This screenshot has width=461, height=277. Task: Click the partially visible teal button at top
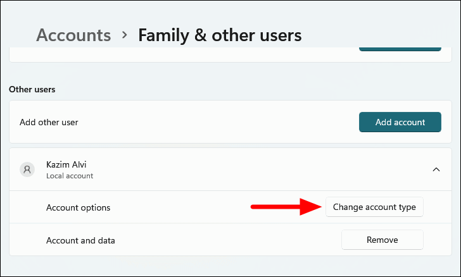tap(400, 48)
